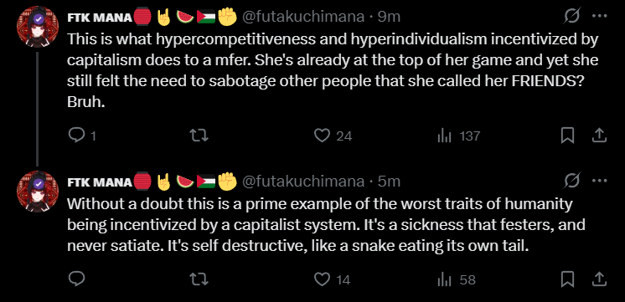
Task: Open more options on first tweet
Action: (x=600, y=17)
